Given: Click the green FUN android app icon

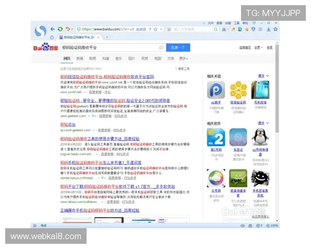Looking at the screenshot, I should [238, 179].
